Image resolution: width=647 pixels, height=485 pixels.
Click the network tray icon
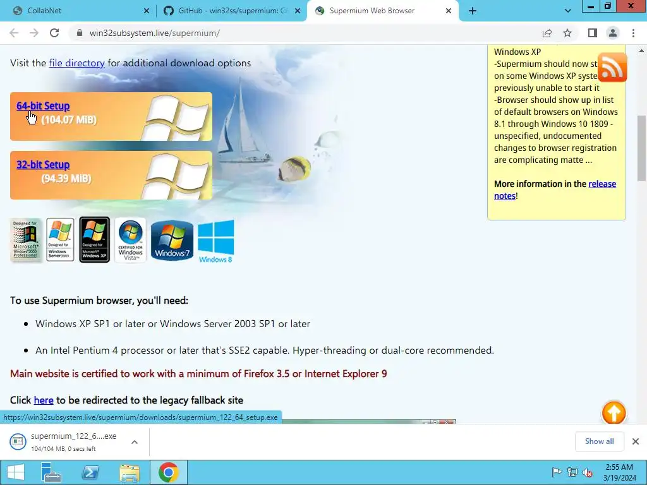(572, 472)
